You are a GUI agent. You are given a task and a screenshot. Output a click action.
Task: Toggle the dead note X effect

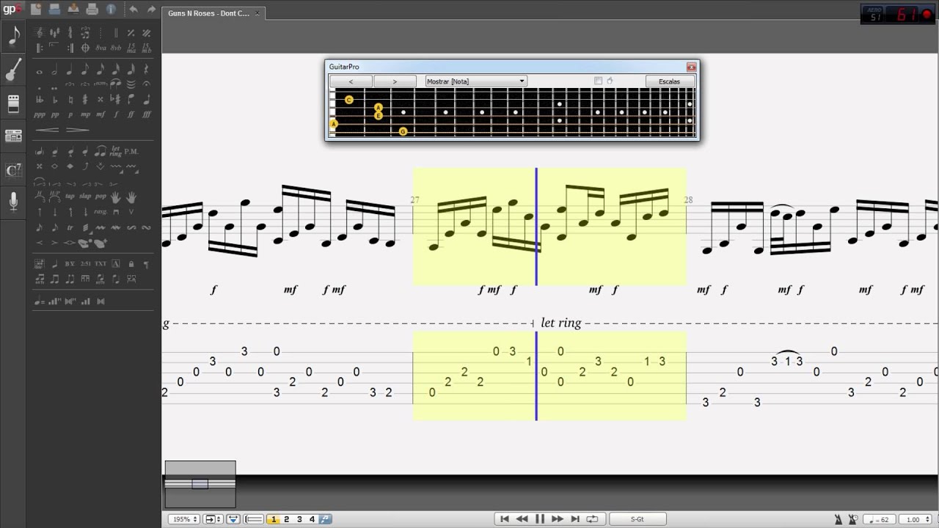pos(39,166)
